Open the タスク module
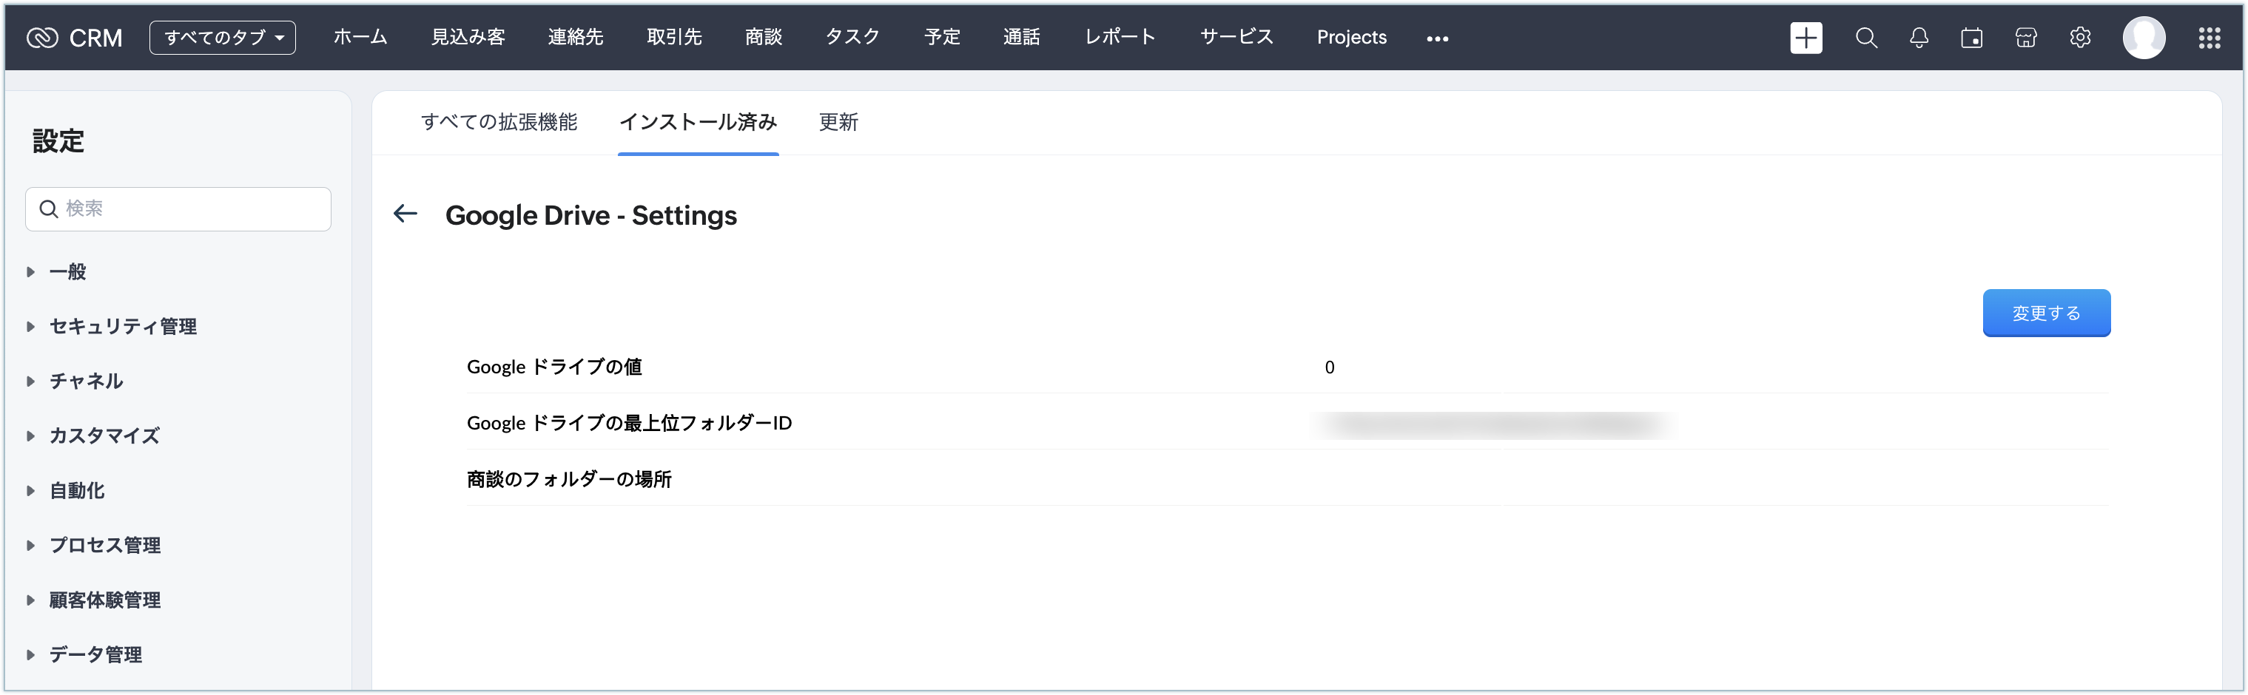This screenshot has width=2248, height=695. 852,38
